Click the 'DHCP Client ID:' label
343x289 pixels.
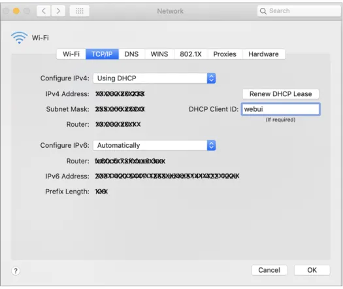(x=214, y=109)
